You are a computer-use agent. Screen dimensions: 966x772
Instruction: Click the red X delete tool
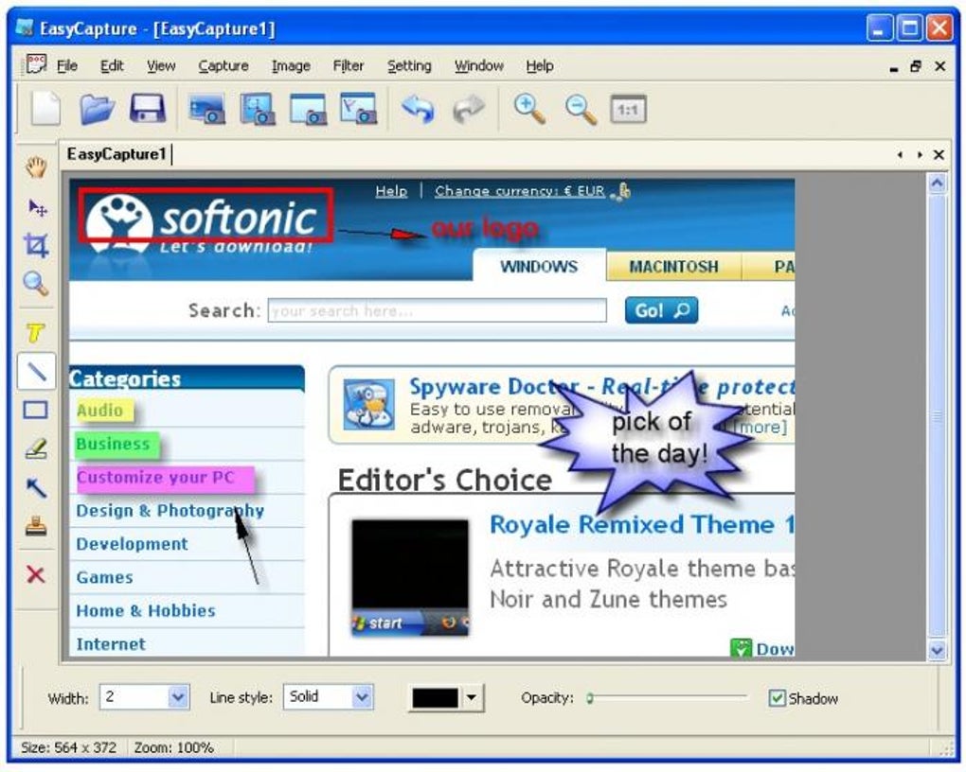[x=36, y=574]
